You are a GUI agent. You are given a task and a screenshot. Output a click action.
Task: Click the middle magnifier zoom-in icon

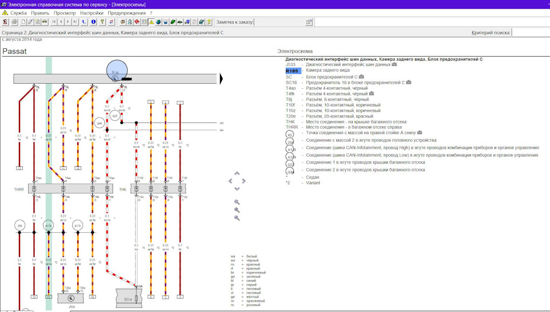(237, 210)
